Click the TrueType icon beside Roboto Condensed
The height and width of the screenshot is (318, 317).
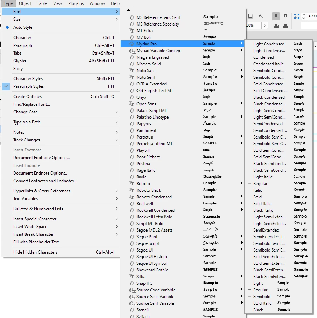click(131, 197)
